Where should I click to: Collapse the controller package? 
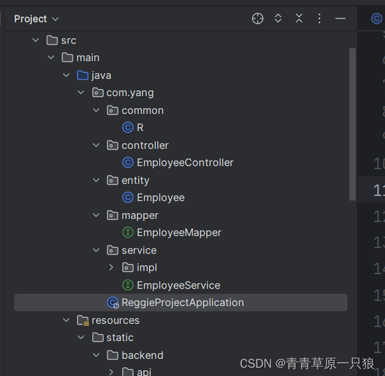click(96, 145)
